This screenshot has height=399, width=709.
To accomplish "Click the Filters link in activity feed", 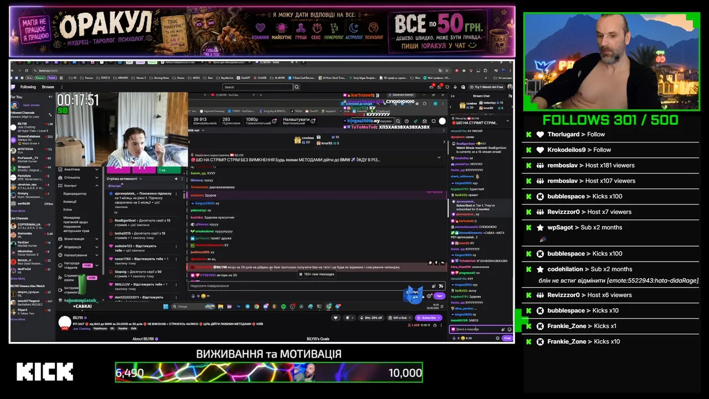I will click(x=115, y=186).
